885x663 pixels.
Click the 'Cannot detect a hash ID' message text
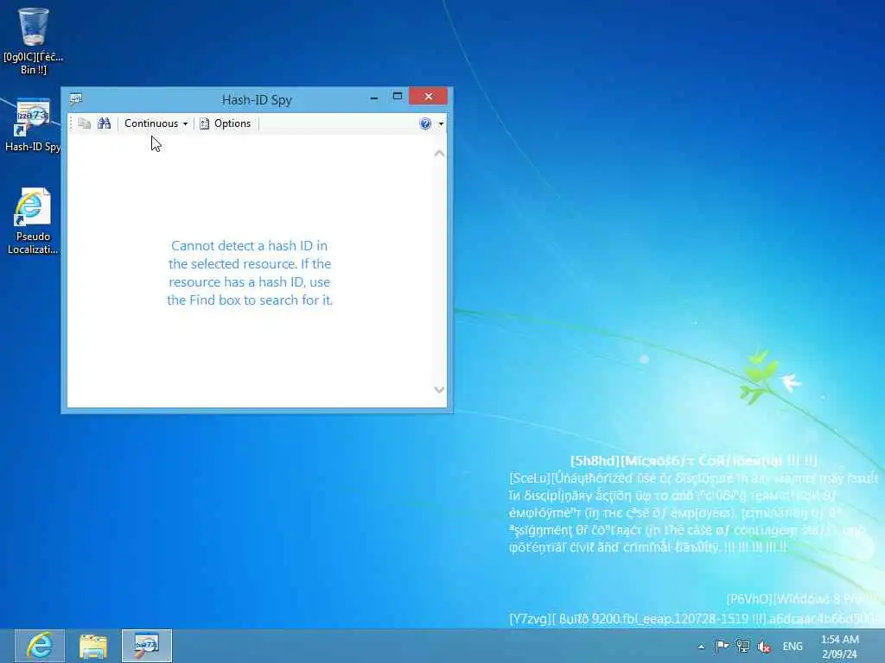250,273
